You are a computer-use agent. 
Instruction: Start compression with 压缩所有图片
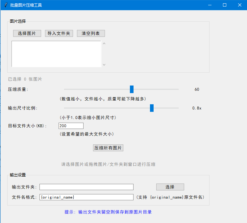tap(108, 148)
